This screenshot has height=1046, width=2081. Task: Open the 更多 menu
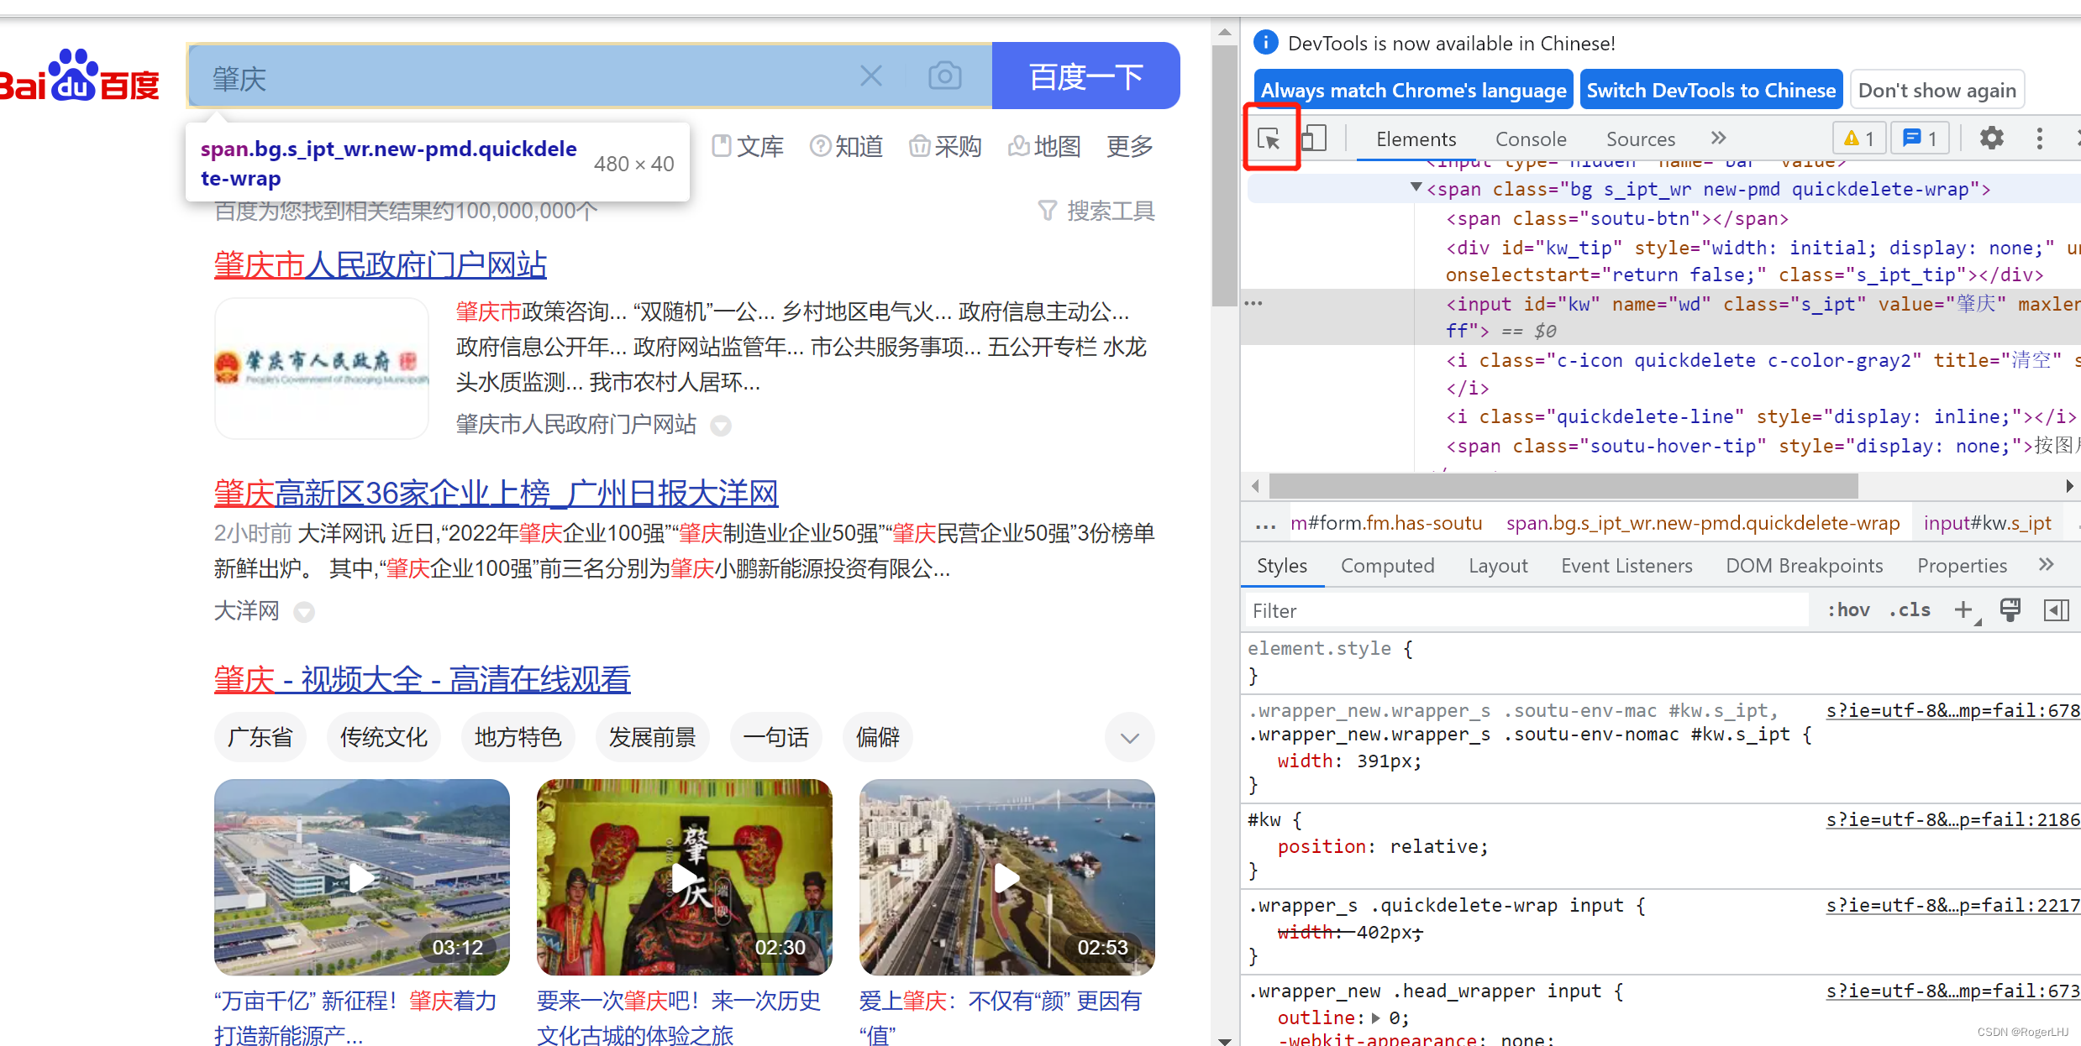(x=1129, y=146)
